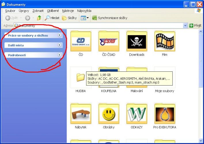Maximize the Dokumenty window
204x144 pixels.
tap(193, 4)
